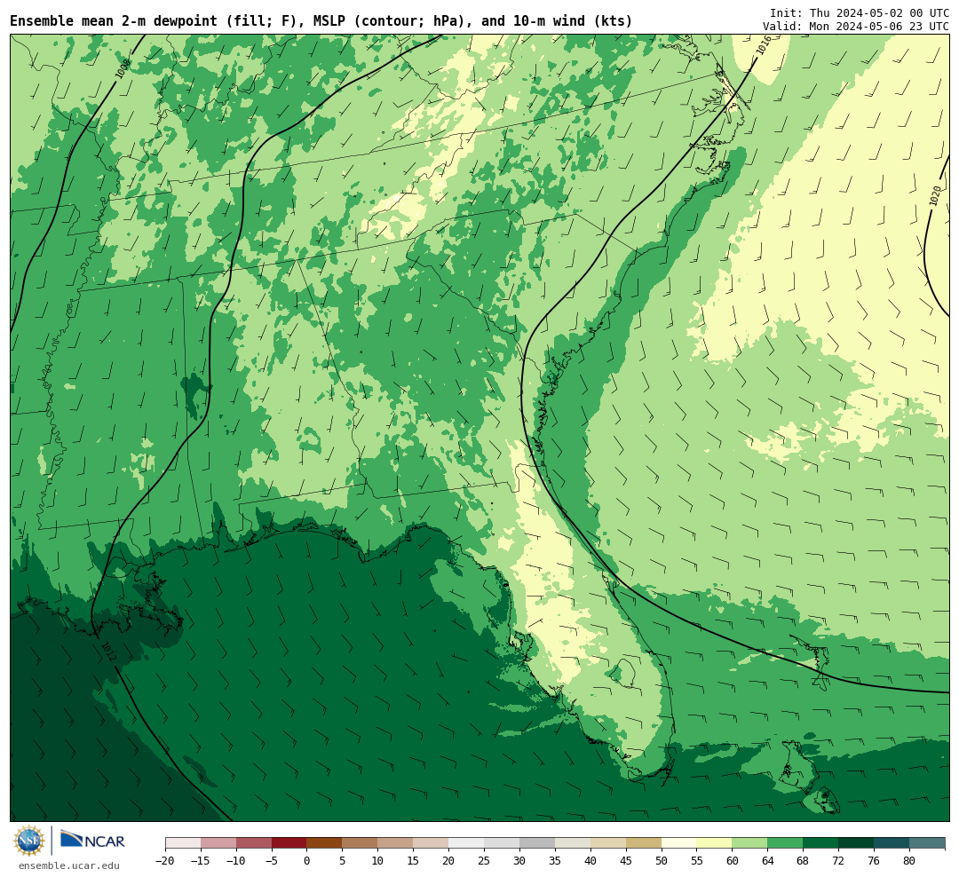Click the medium green swatch between 64 and 68
This screenshot has width=959, height=877.
tap(786, 843)
